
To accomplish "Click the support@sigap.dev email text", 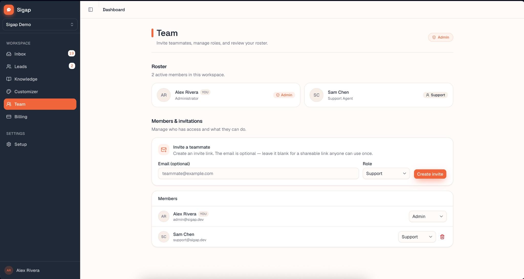I will [x=190, y=240].
